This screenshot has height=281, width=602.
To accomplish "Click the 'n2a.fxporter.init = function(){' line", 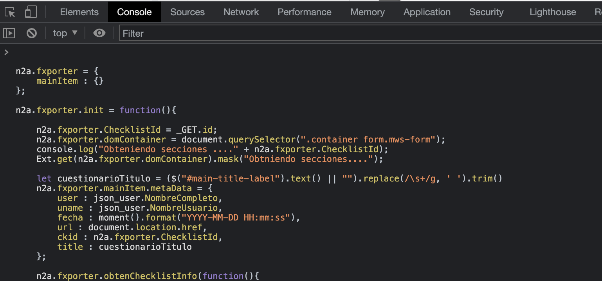I will tap(96, 110).
